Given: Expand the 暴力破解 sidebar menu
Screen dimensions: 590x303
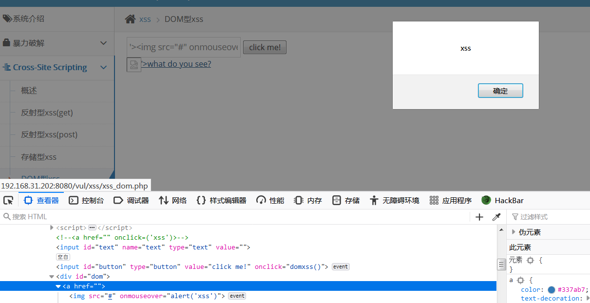Looking at the screenshot, I should [57, 43].
